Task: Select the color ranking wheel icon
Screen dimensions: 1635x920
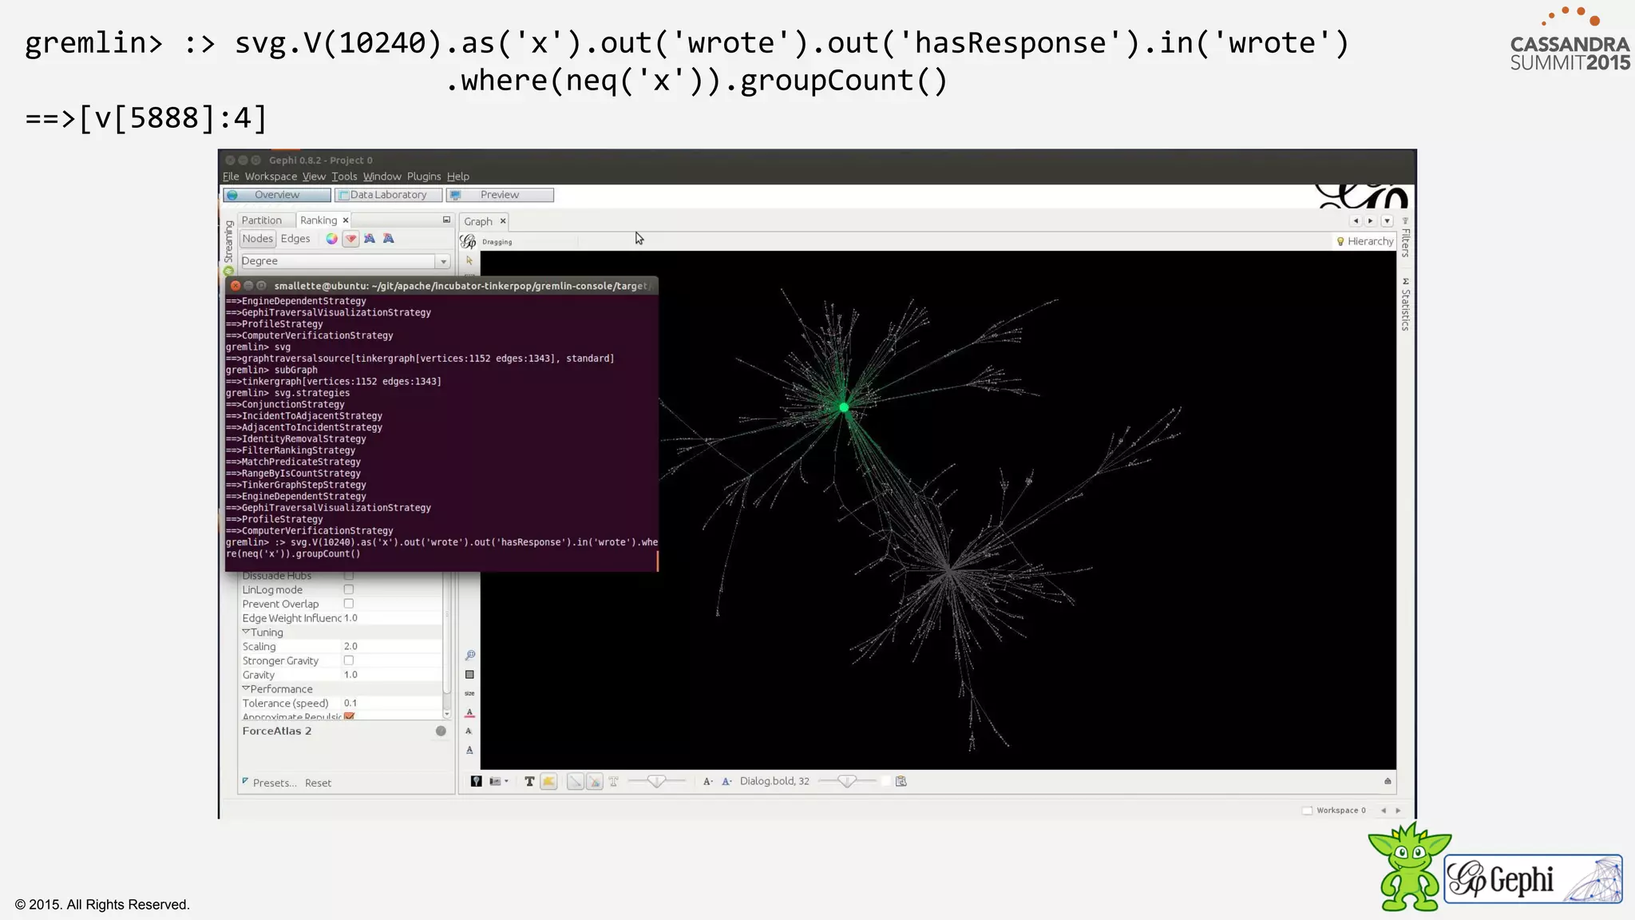Action: [x=331, y=239]
